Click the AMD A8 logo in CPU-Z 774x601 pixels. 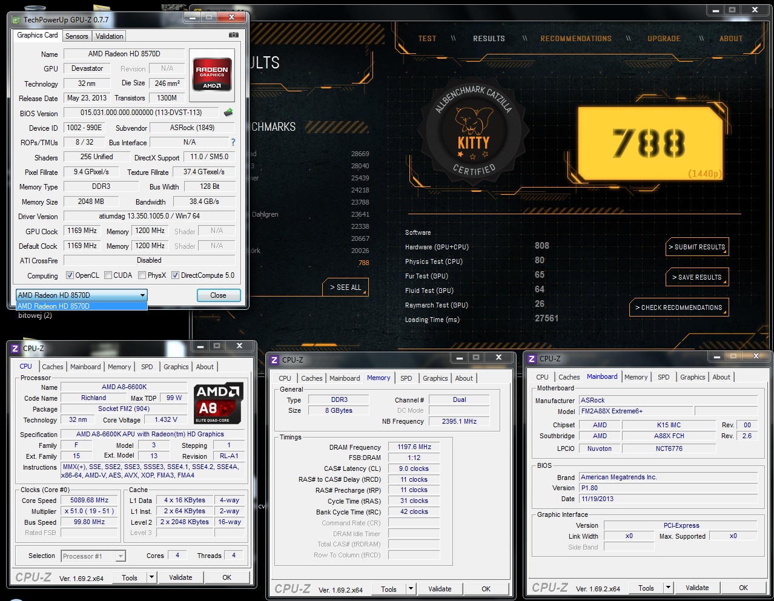pyautogui.click(x=219, y=403)
